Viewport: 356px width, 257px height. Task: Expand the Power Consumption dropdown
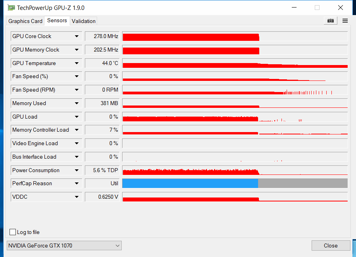(77, 170)
